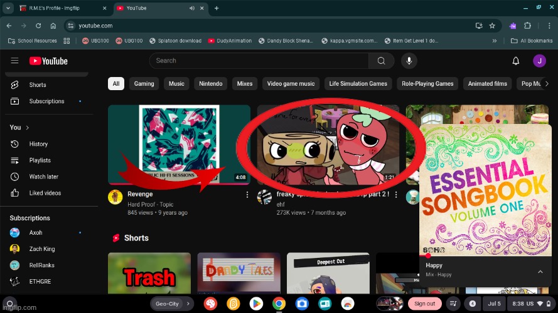Select Life Simulation Games chip
Image resolution: width=558 pixels, height=313 pixels.
click(x=358, y=84)
